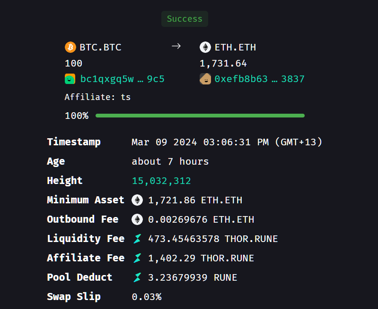Click value 1,721.86 ETH.ETH
The image size is (378, 309).
click(x=195, y=200)
